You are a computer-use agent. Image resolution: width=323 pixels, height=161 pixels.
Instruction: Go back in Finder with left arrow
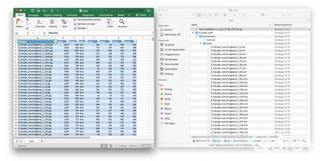click(x=160, y=15)
